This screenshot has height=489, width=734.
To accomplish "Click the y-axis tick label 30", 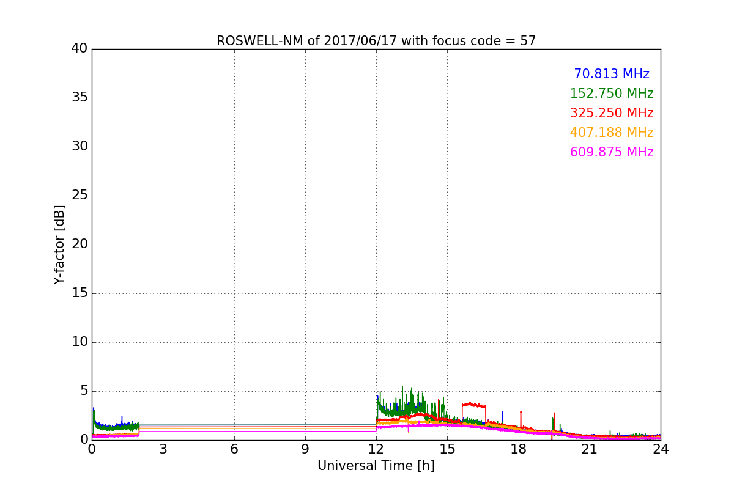I will (80, 147).
